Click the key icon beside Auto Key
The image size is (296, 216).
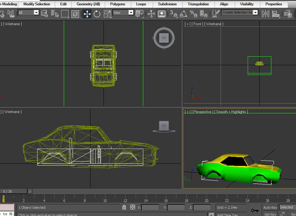255,210
